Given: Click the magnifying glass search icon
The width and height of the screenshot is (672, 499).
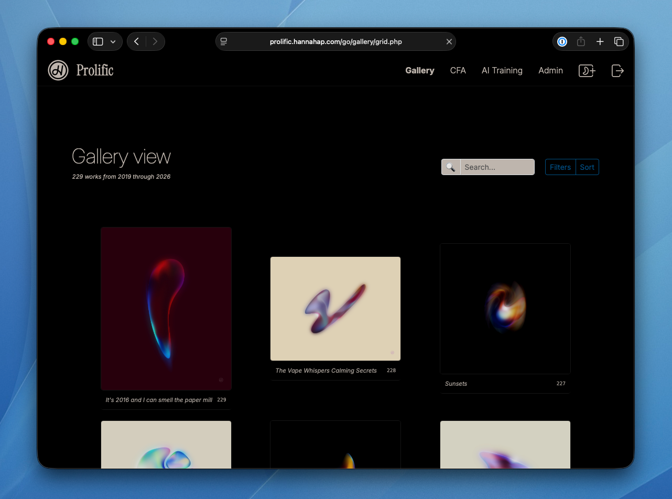Looking at the screenshot, I should coord(451,167).
